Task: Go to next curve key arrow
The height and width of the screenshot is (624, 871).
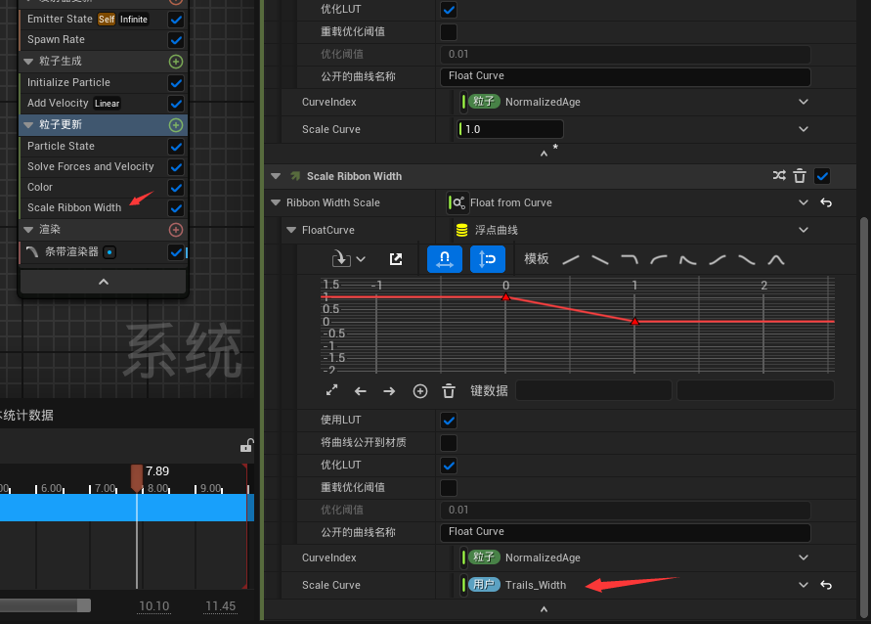Action: coord(389,391)
